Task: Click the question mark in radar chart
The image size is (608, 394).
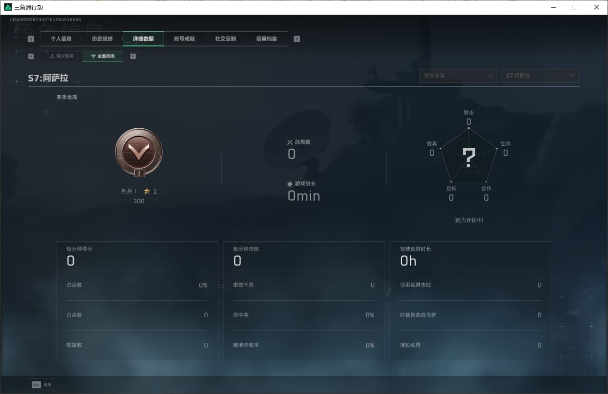Action: pos(469,158)
